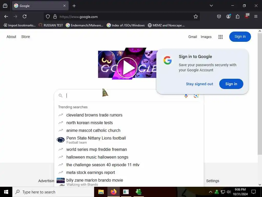Viewport: 262px width, 197px height.
Task: Go to Gmail
Action: tap(192, 37)
